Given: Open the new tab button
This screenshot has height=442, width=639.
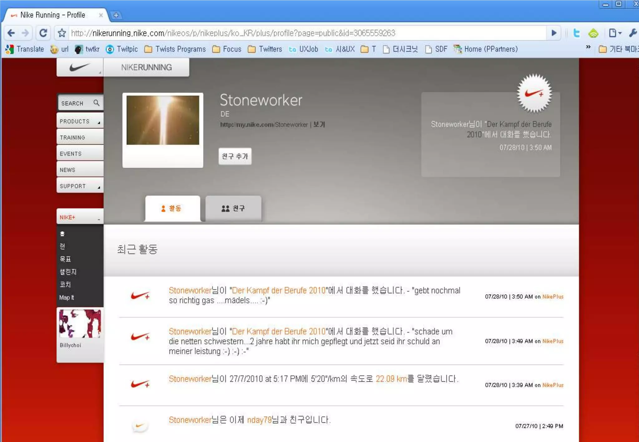Looking at the screenshot, I should [116, 15].
